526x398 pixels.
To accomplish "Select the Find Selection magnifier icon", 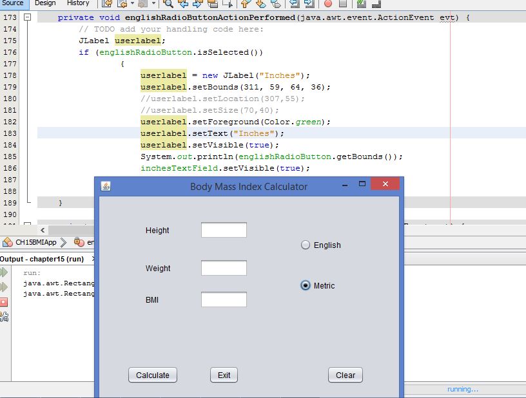I will (167, 5).
